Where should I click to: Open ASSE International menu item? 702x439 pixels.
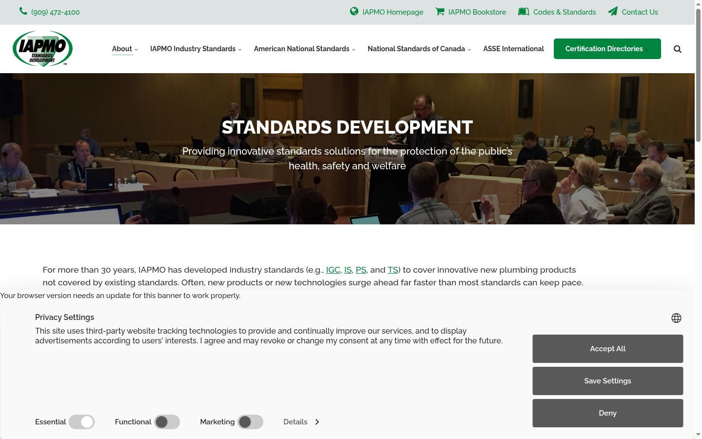coord(513,49)
